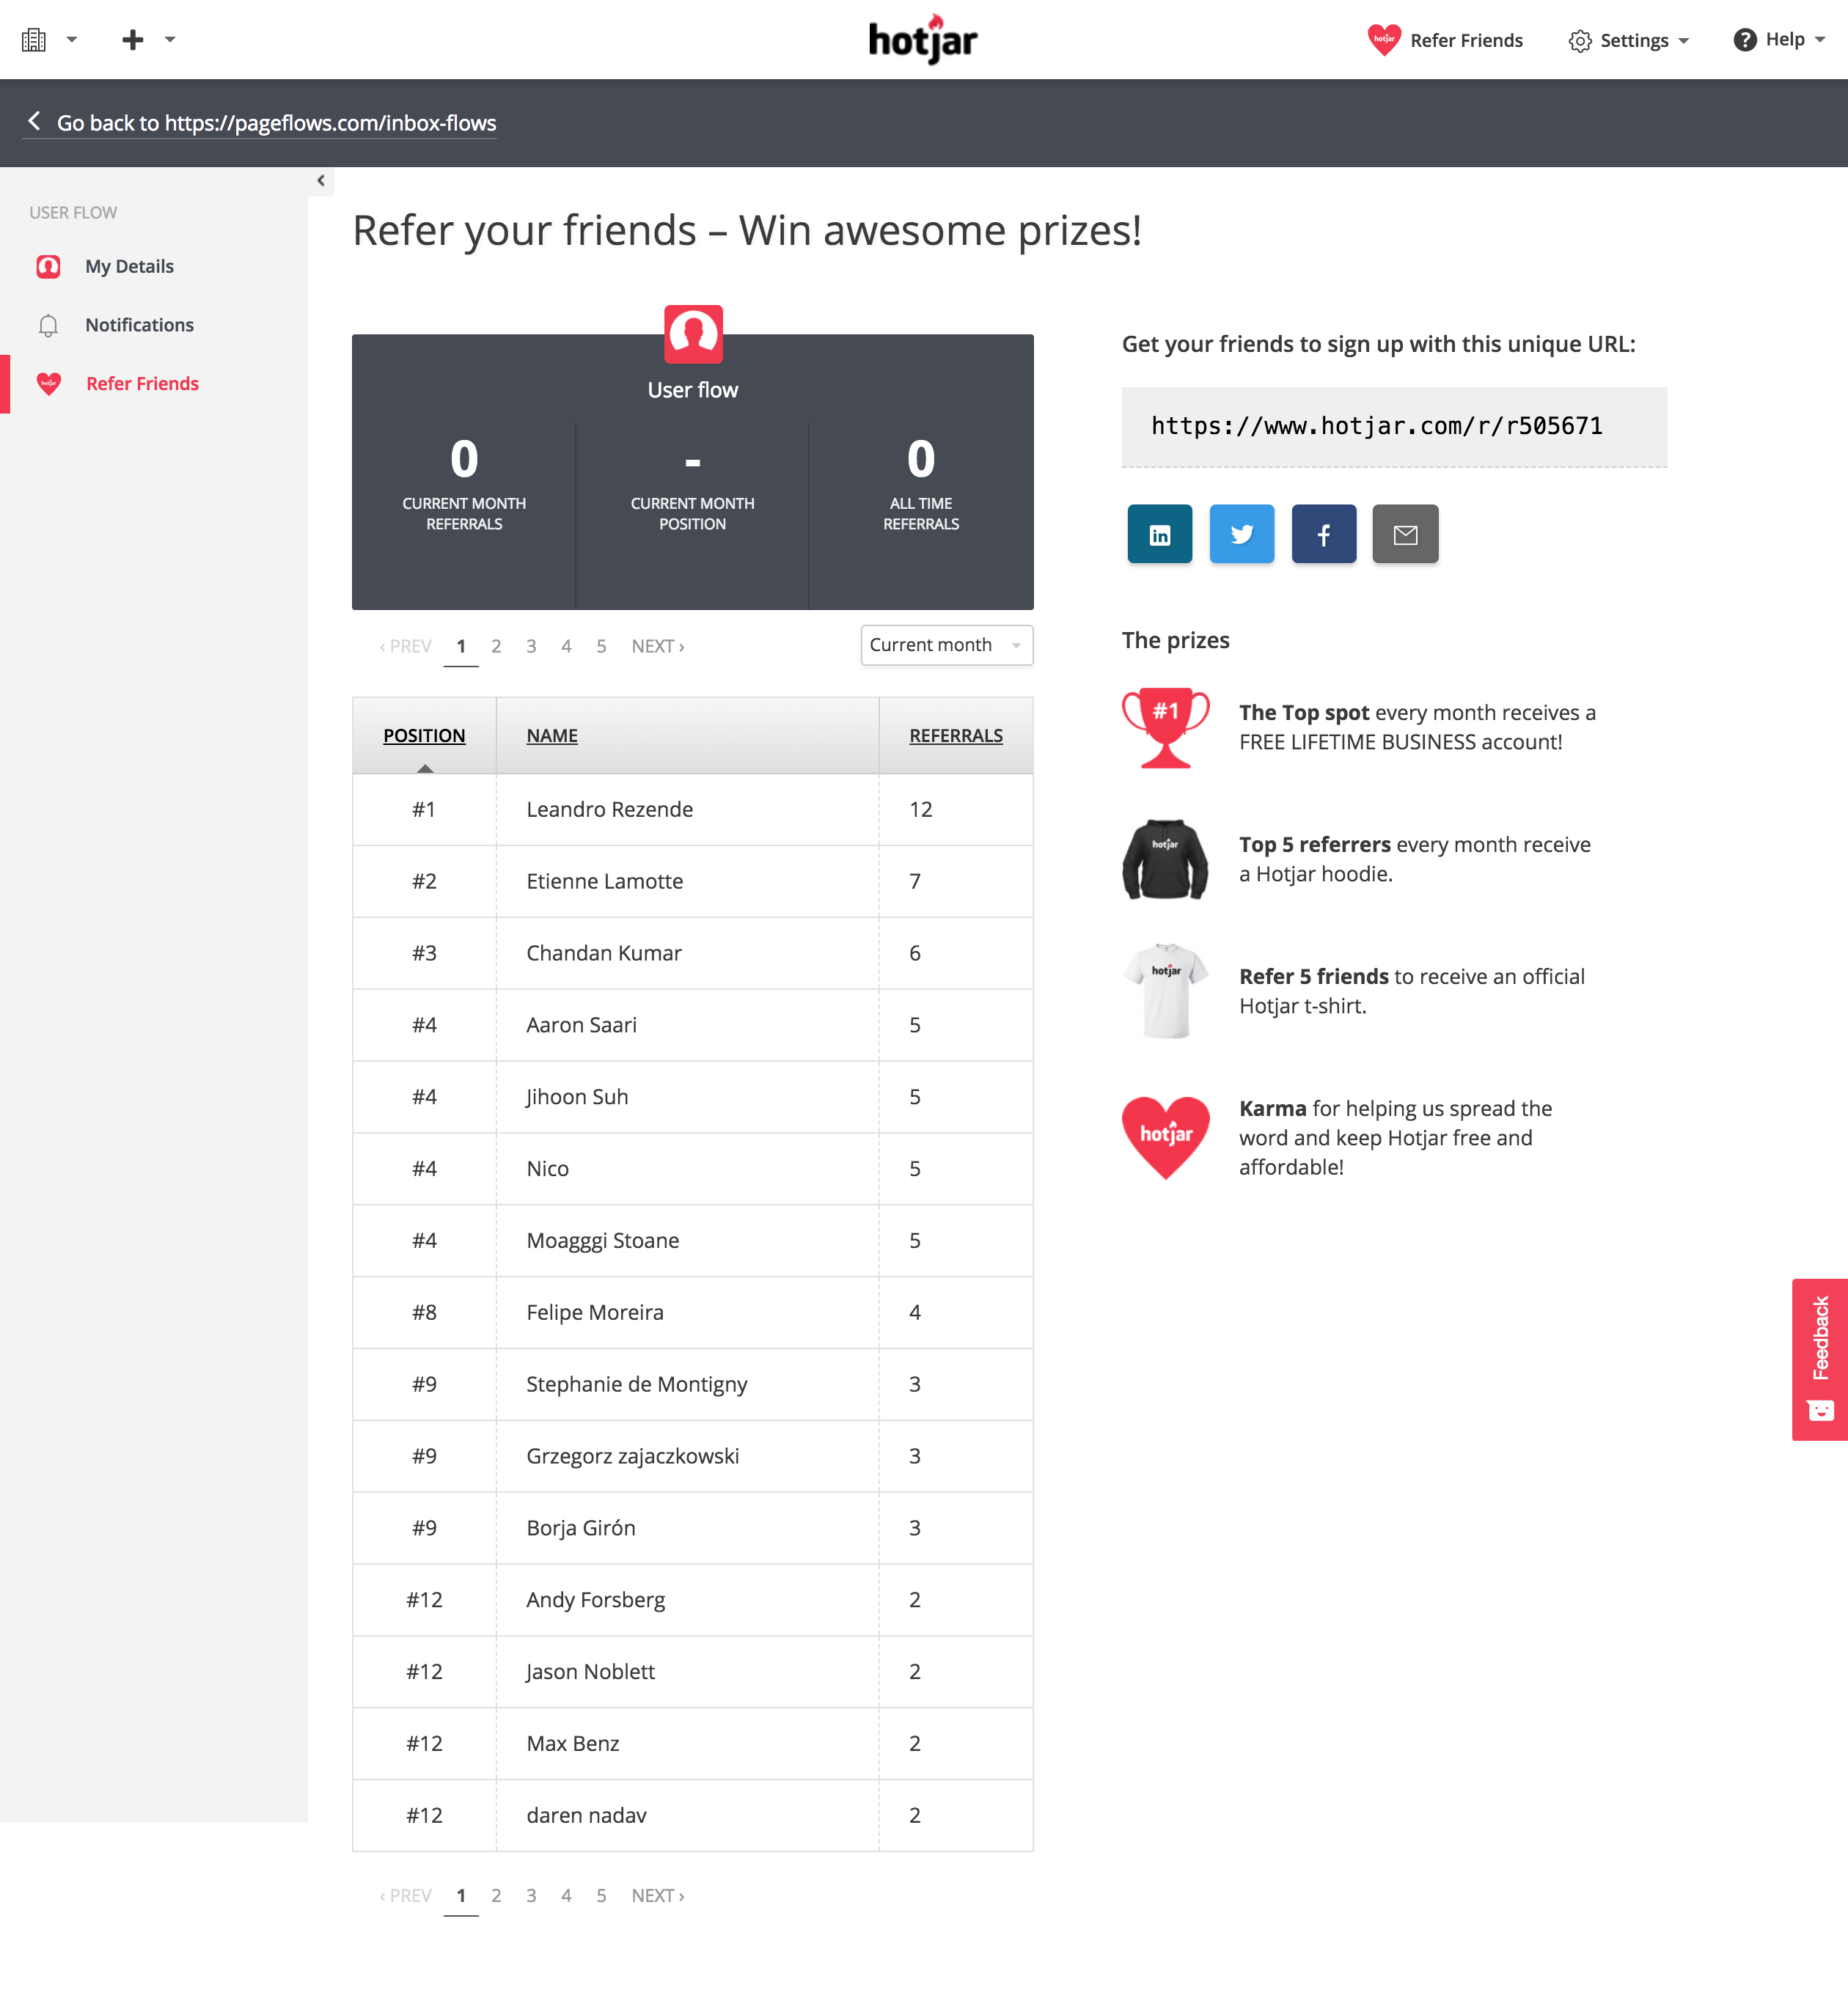The height and width of the screenshot is (1990, 1848).
Task: Click the Hotjar Karma heart icon
Action: tap(1166, 1138)
